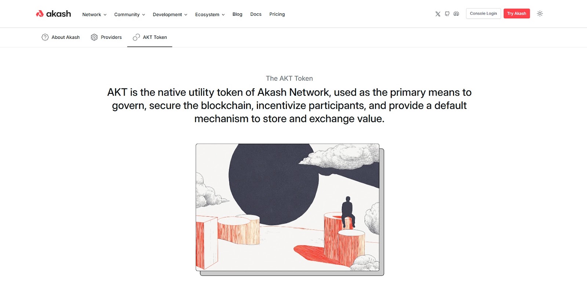Viewport: 587px width, 301px height.
Task: Expand the Ecosystem dropdown menu
Action: point(210,14)
